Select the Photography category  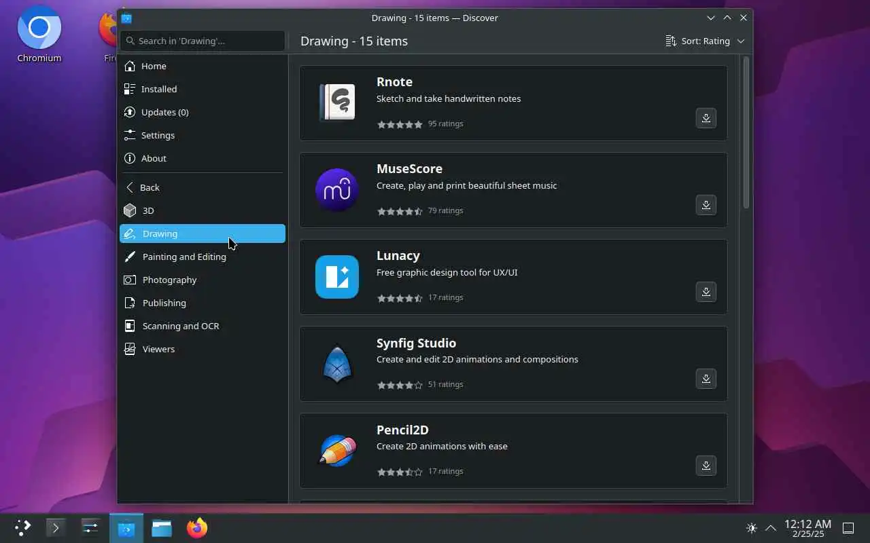point(203,280)
